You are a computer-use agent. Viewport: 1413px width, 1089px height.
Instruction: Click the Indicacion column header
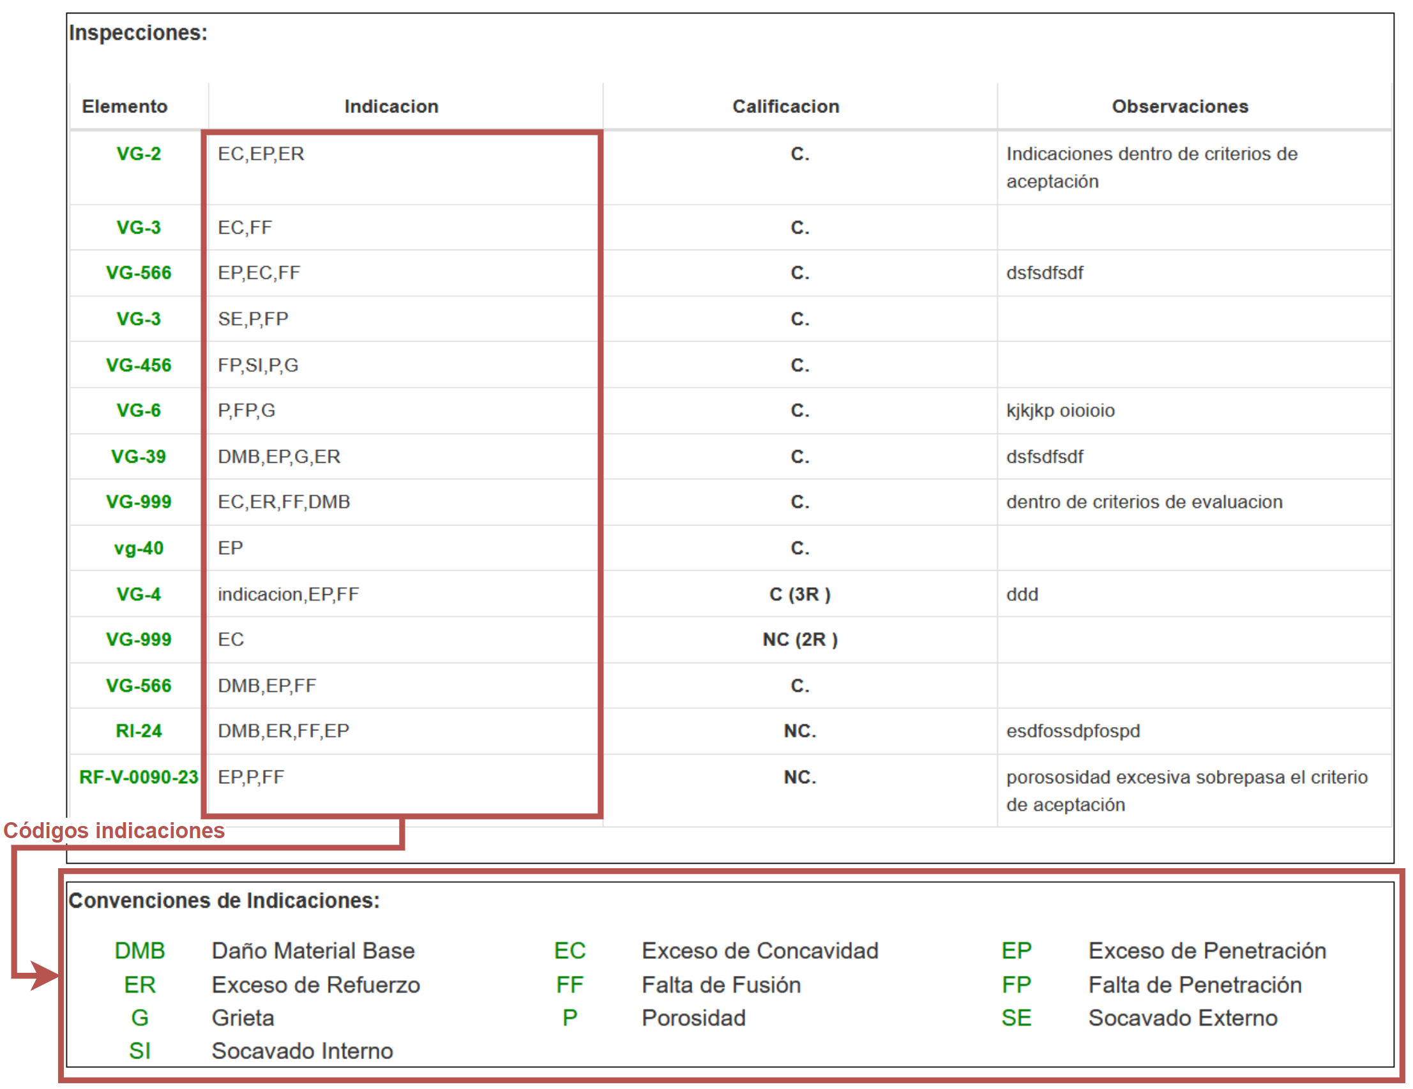(391, 106)
